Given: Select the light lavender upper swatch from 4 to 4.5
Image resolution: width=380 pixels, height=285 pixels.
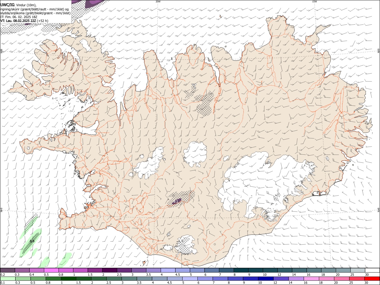Looking at the screenshot, I should pos(168,270).
